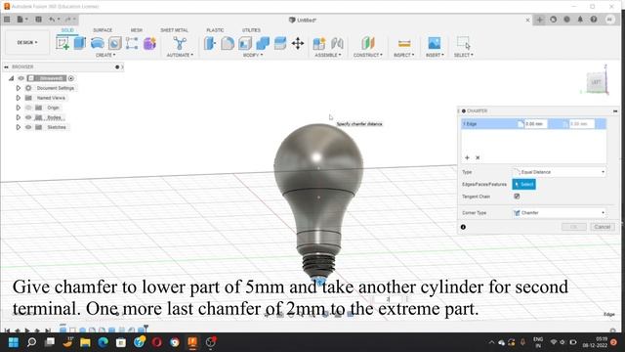Click the Save icon
The image size is (625, 352).
point(39,20)
